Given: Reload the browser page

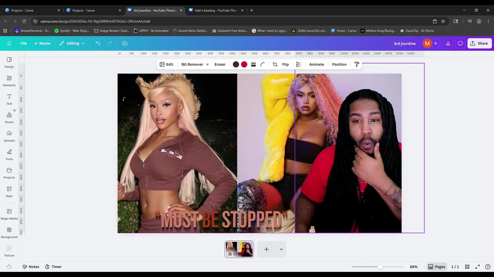Looking at the screenshot, I should (x=24, y=21).
